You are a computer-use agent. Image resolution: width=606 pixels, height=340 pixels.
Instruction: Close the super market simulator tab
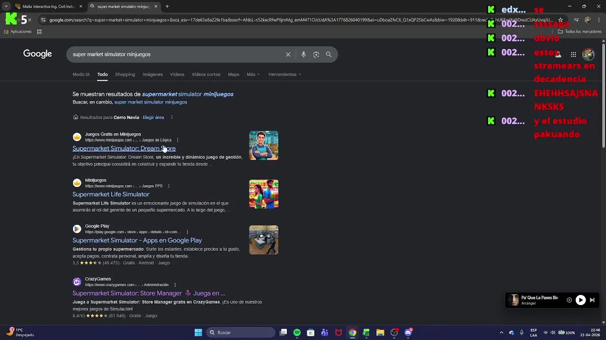point(156,7)
